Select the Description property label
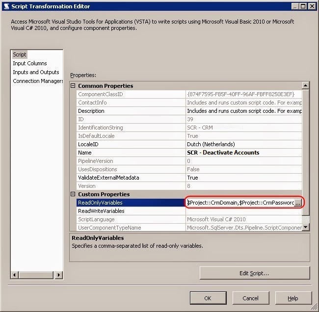This screenshot has height=312, width=319. [91, 111]
